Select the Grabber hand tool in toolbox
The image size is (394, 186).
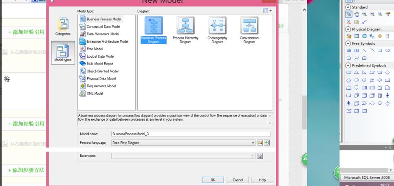(357, 14)
